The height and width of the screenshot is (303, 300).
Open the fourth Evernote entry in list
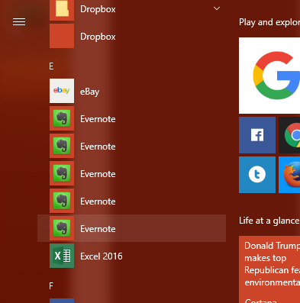tap(131, 201)
